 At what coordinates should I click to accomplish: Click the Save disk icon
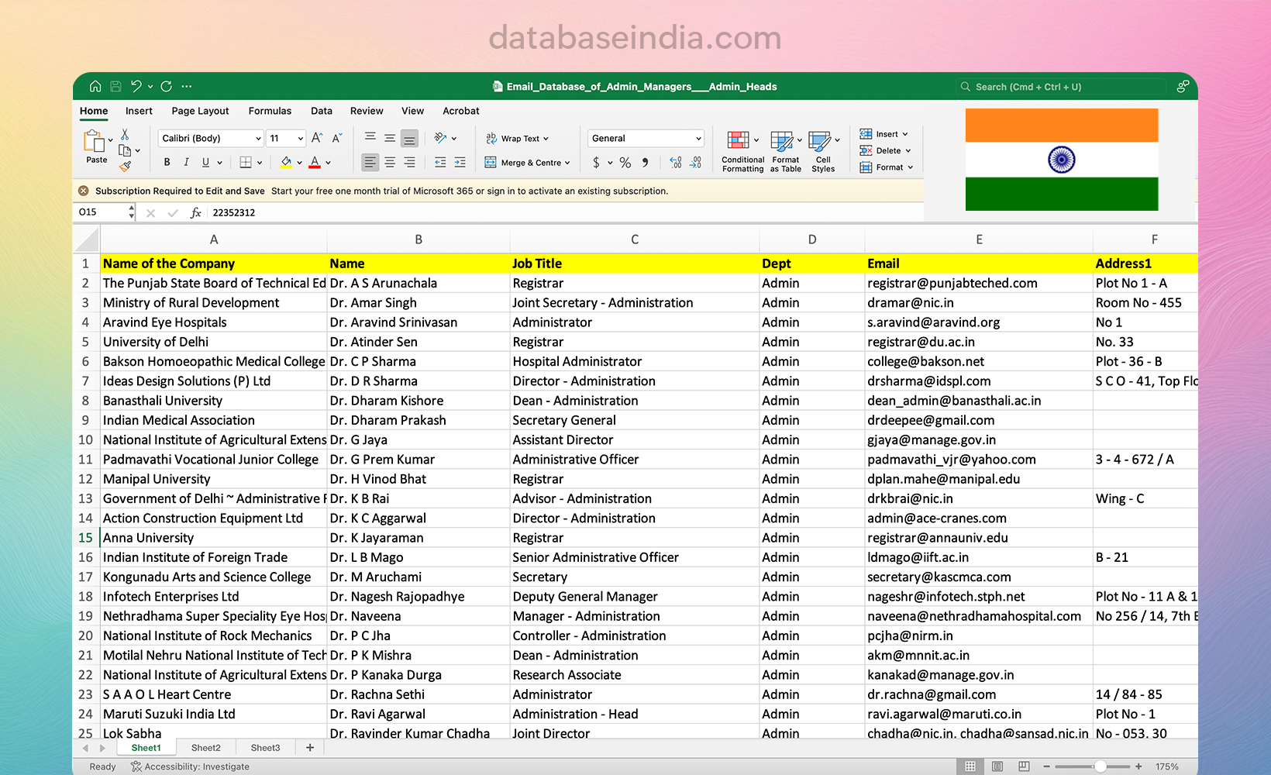(115, 86)
